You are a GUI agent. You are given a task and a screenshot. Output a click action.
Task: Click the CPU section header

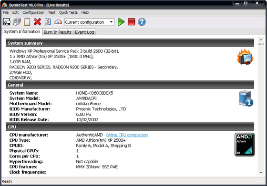click(130, 127)
